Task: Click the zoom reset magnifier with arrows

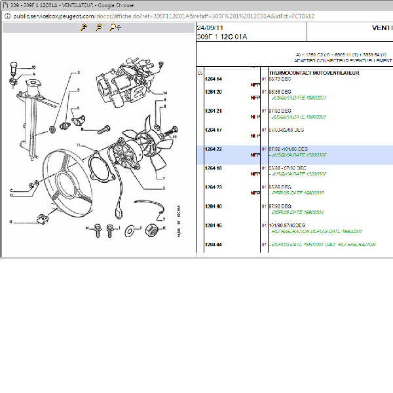Action: pyautogui.click(x=115, y=27)
